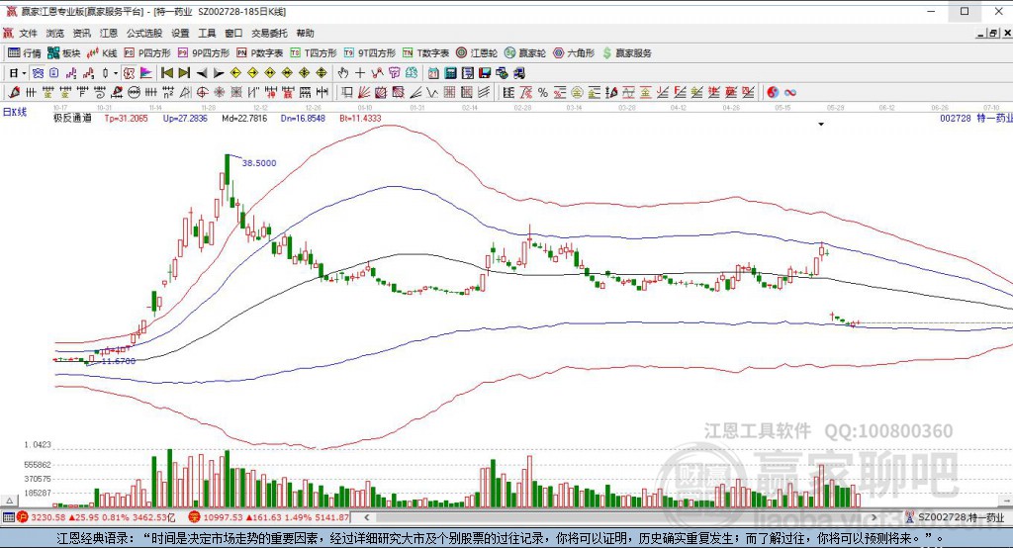Click the small dropdown triangle above the chart

tap(821, 124)
